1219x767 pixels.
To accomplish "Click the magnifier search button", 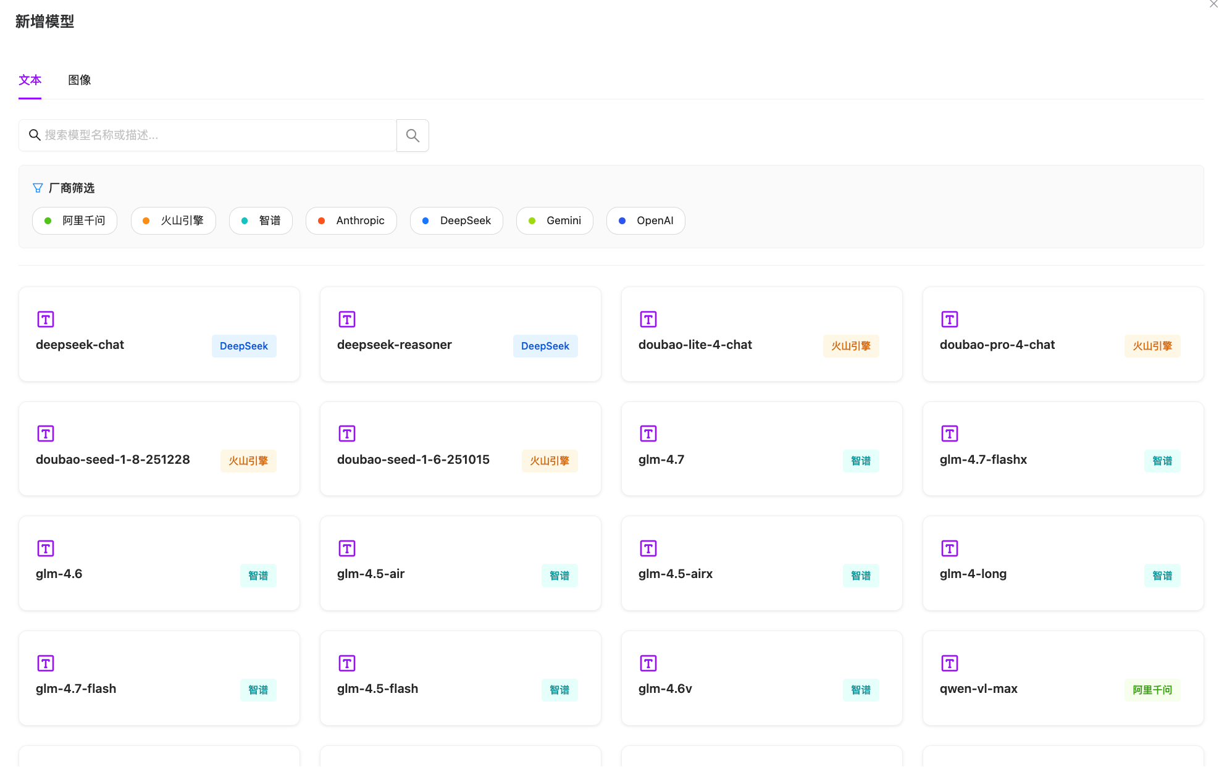I will (413, 135).
